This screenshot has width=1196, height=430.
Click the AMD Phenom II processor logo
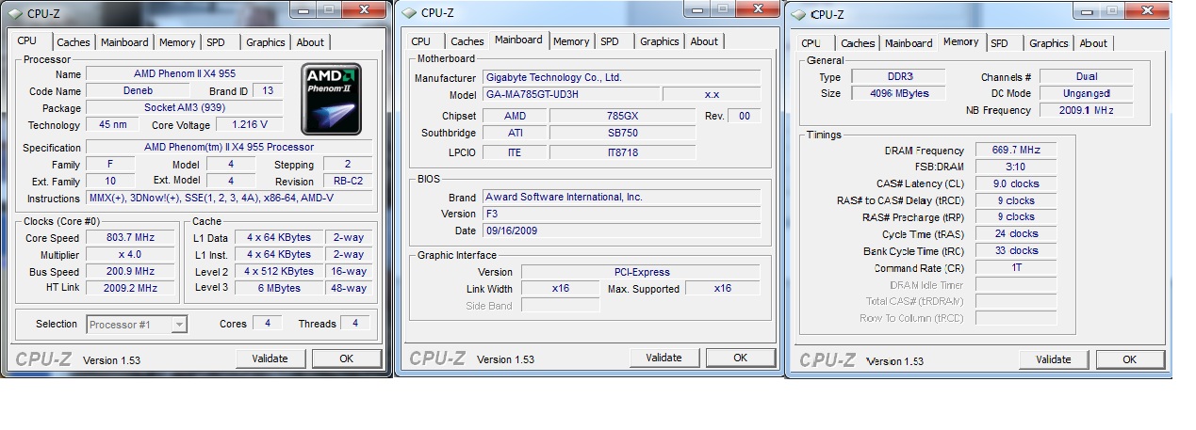tap(332, 99)
